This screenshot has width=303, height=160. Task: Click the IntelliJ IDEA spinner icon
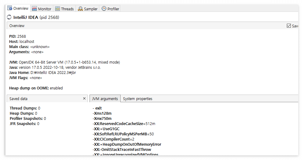pos(9,17)
